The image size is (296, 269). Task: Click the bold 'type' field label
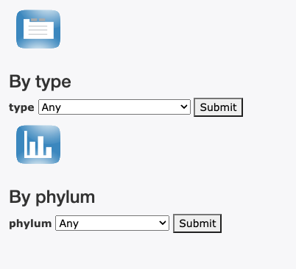coord(21,107)
